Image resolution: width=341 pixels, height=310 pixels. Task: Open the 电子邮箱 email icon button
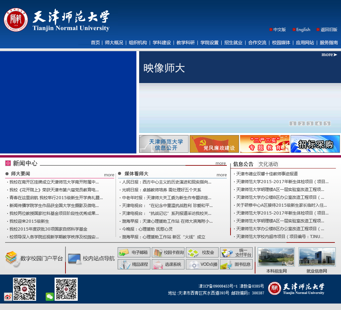pos(134,252)
